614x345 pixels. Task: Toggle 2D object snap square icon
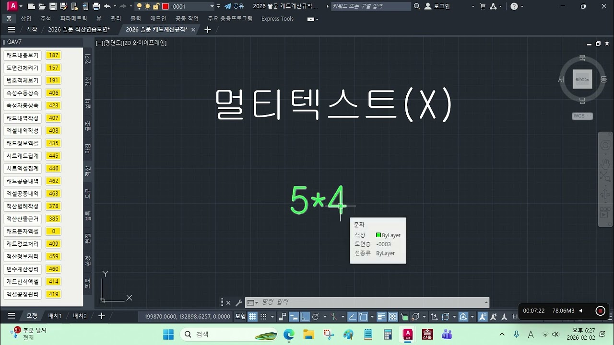[363, 317]
